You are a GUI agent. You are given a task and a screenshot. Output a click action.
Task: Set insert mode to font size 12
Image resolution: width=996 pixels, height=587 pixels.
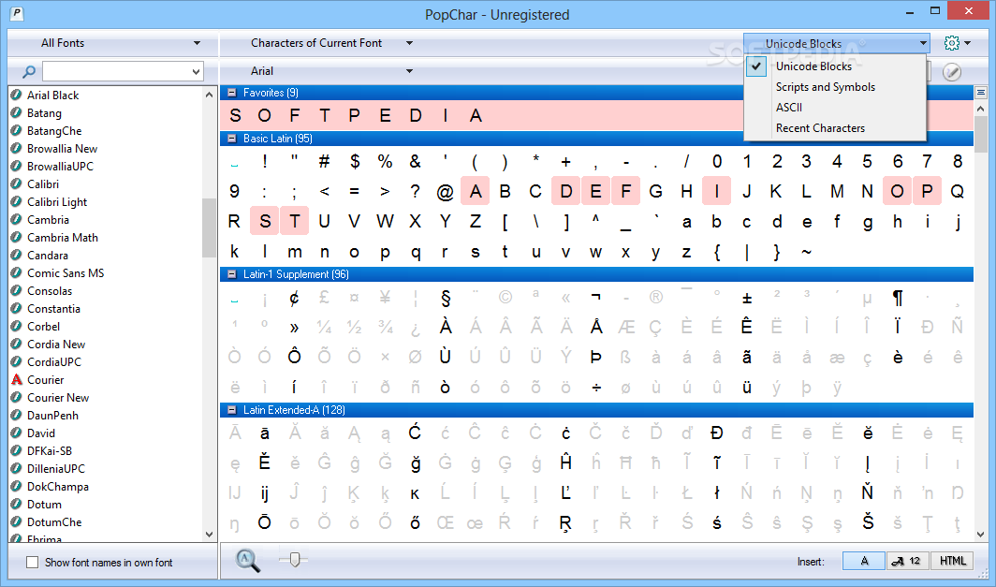click(x=907, y=561)
